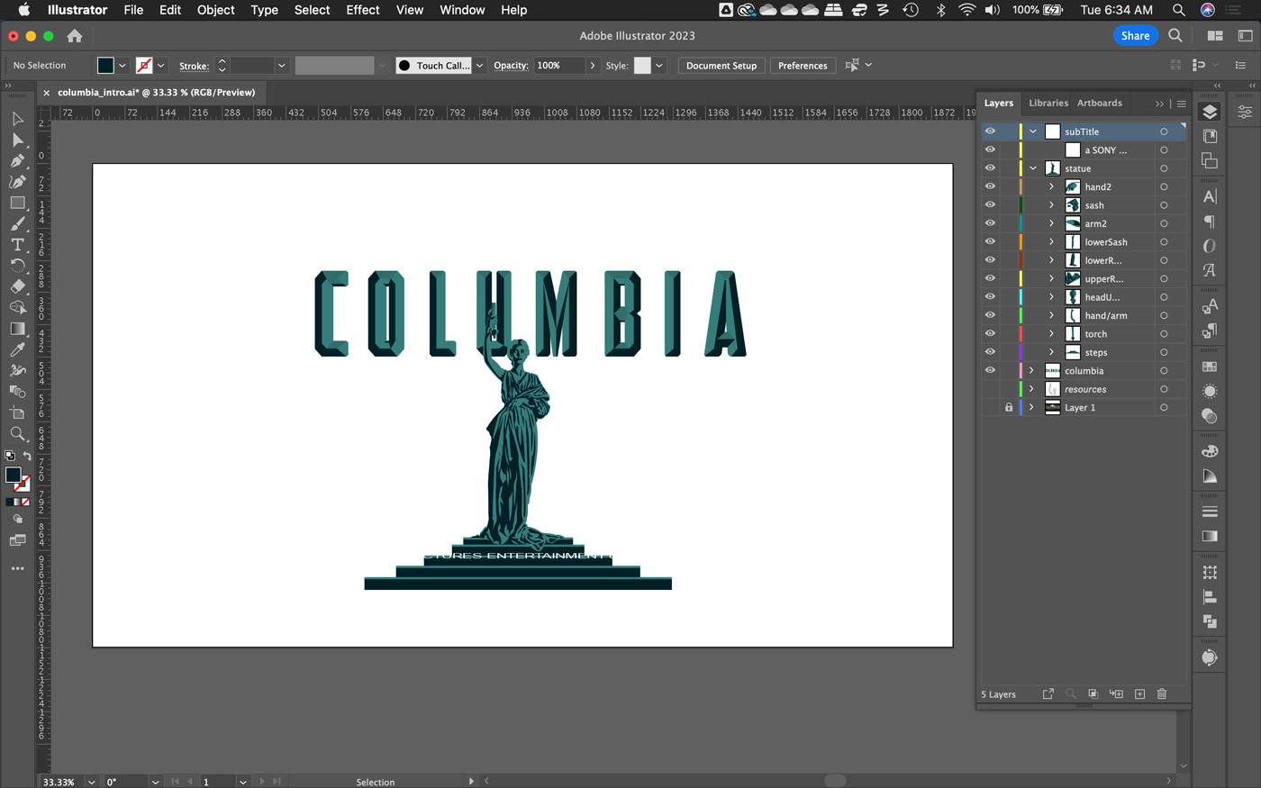Click toolbar Fill color box

13,475
